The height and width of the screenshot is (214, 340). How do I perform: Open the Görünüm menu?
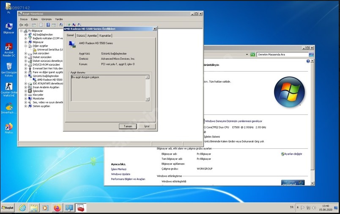coord(47,19)
